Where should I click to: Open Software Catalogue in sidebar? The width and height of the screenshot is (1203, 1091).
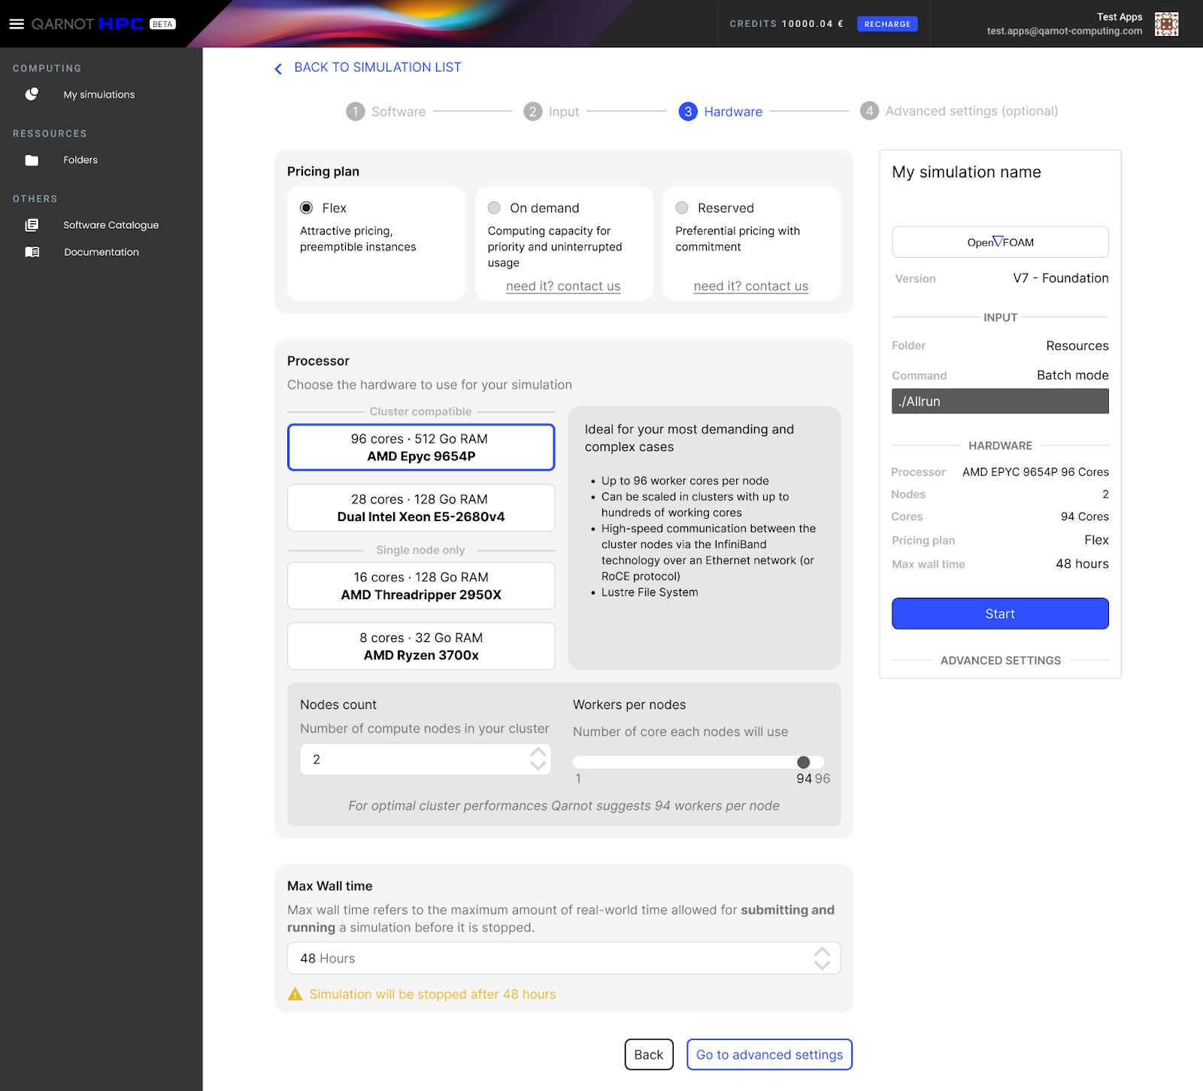pos(111,225)
